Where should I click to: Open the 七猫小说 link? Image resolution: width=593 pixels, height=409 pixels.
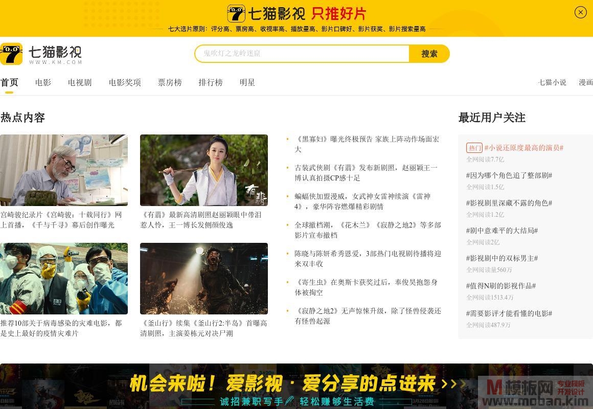pyautogui.click(x=552, y=82)
